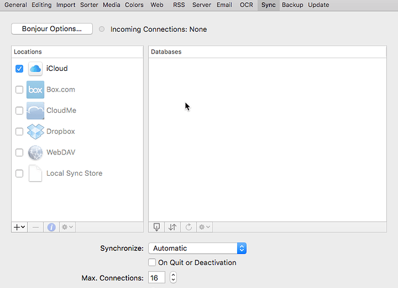Enable the CloudMe location checkbox
The width and height of the screenshot is (398, 288).
click(x=19, y=111)
